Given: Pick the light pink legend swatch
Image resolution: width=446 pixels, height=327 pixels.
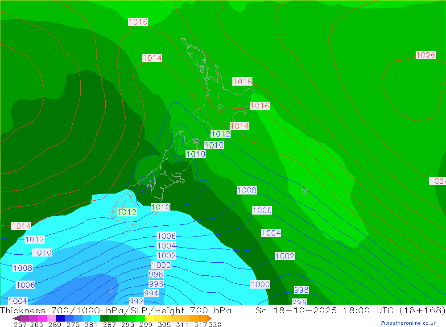Looking at the screenshot, I should [x=51, y=318].
